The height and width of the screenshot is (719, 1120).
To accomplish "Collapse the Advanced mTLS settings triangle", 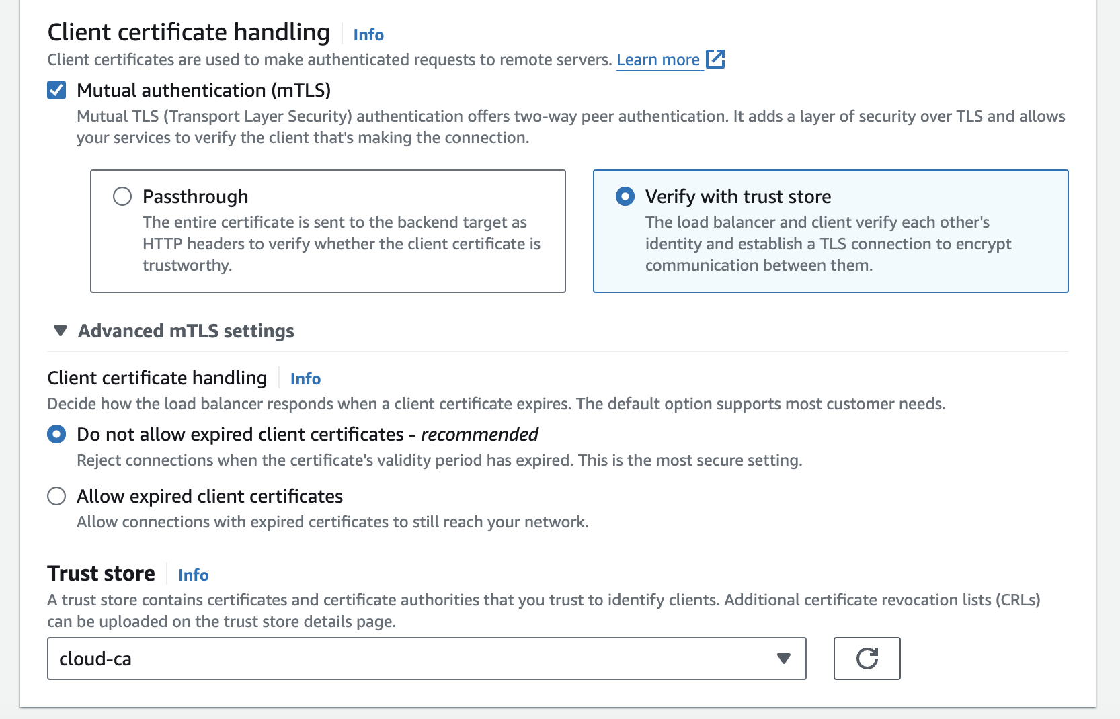I will 61,331.
